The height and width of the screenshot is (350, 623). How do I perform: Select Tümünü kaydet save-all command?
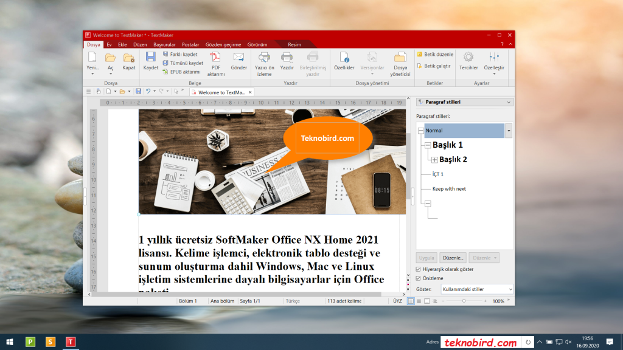(183, 63)
